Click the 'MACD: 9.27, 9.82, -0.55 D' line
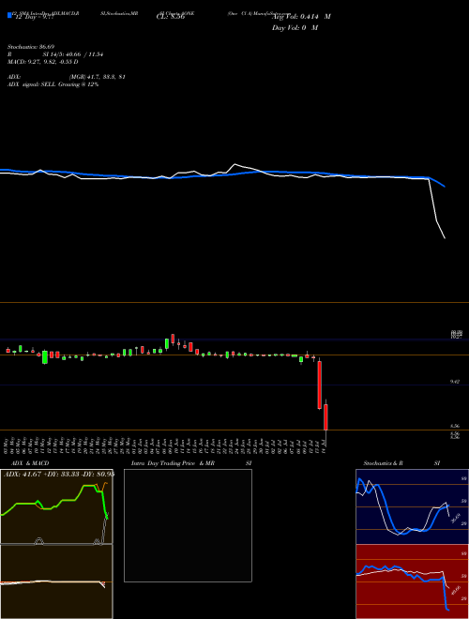469x619 pixels. (x=42, y=62)
